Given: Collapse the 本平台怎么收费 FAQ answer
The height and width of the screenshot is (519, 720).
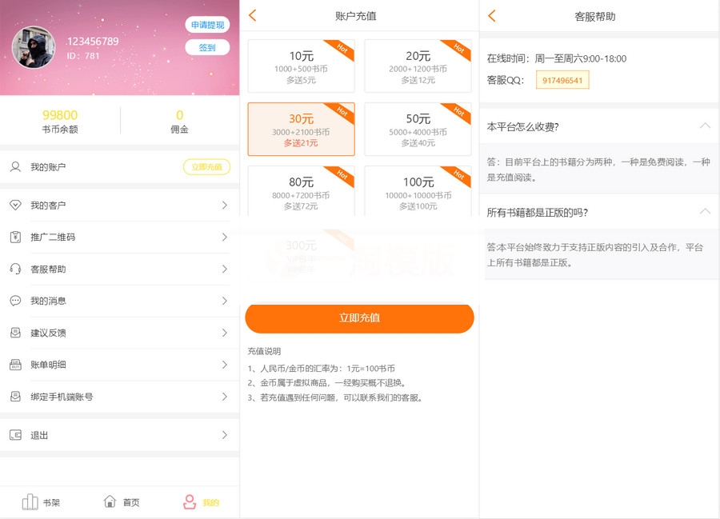Looking at the screenshot, I should pos(704,126).
